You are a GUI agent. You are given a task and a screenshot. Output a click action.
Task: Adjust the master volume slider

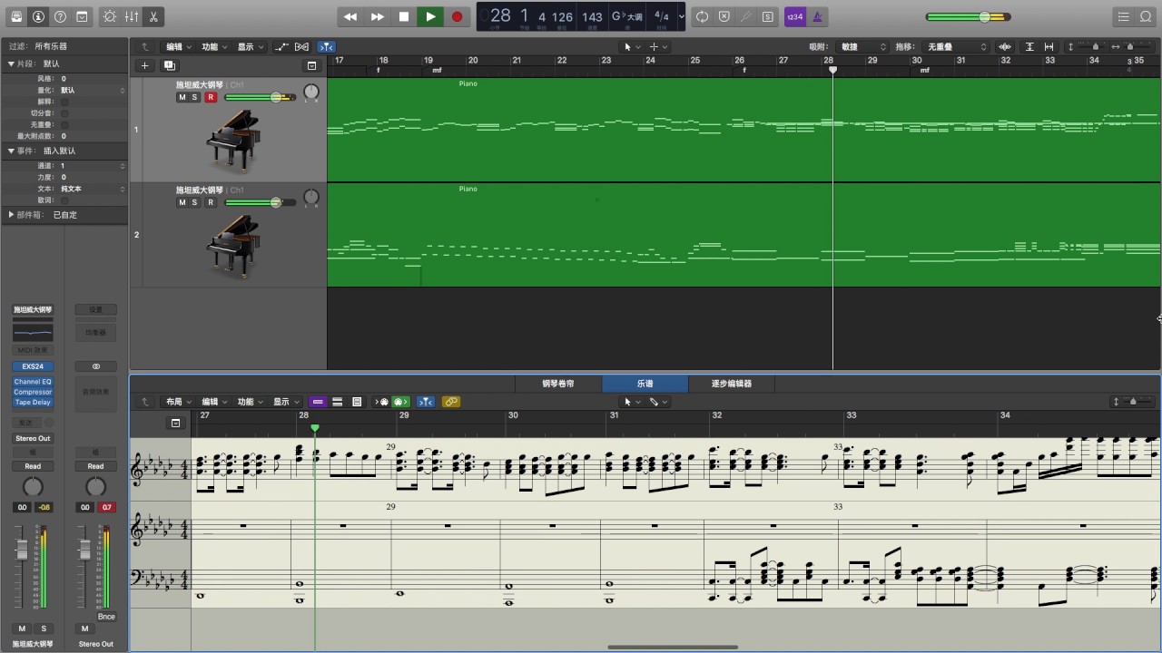[984, 17]
